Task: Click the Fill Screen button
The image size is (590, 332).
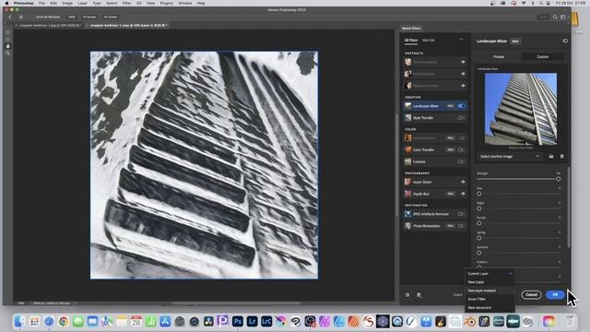Action: [x=111, y=17]
